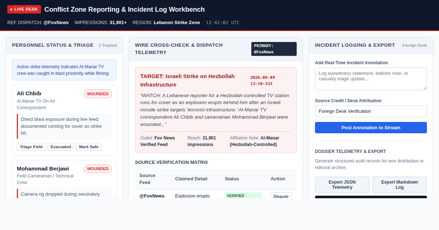Viewport: 439px width, 230px height.
Task: Click the PRIMARY: @FoxNews tag
Action: click(x=274, y=49)
